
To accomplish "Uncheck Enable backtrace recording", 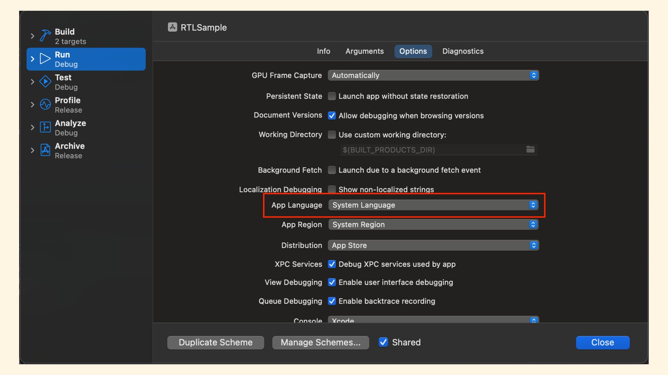I will point(332,301).
